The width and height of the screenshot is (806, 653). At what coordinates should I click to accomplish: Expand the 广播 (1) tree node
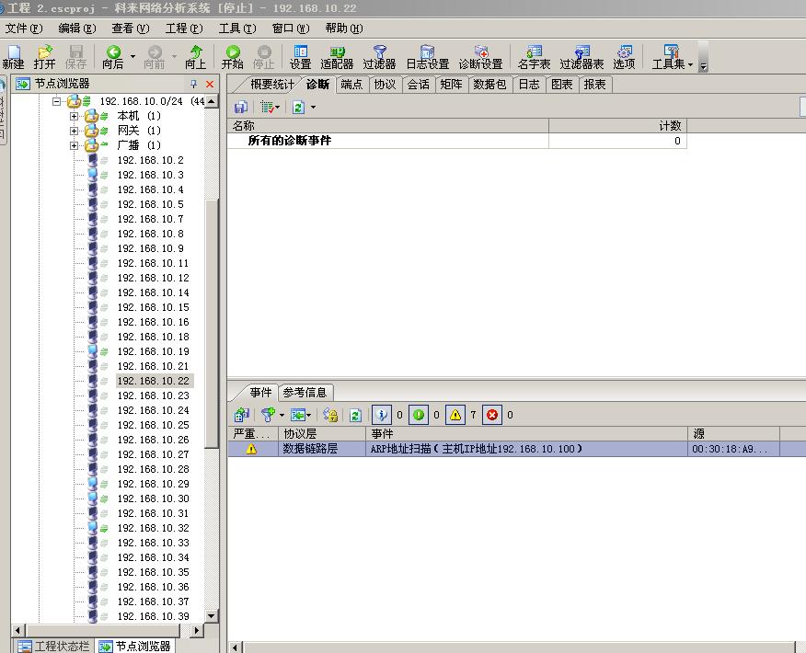(75, 145)
